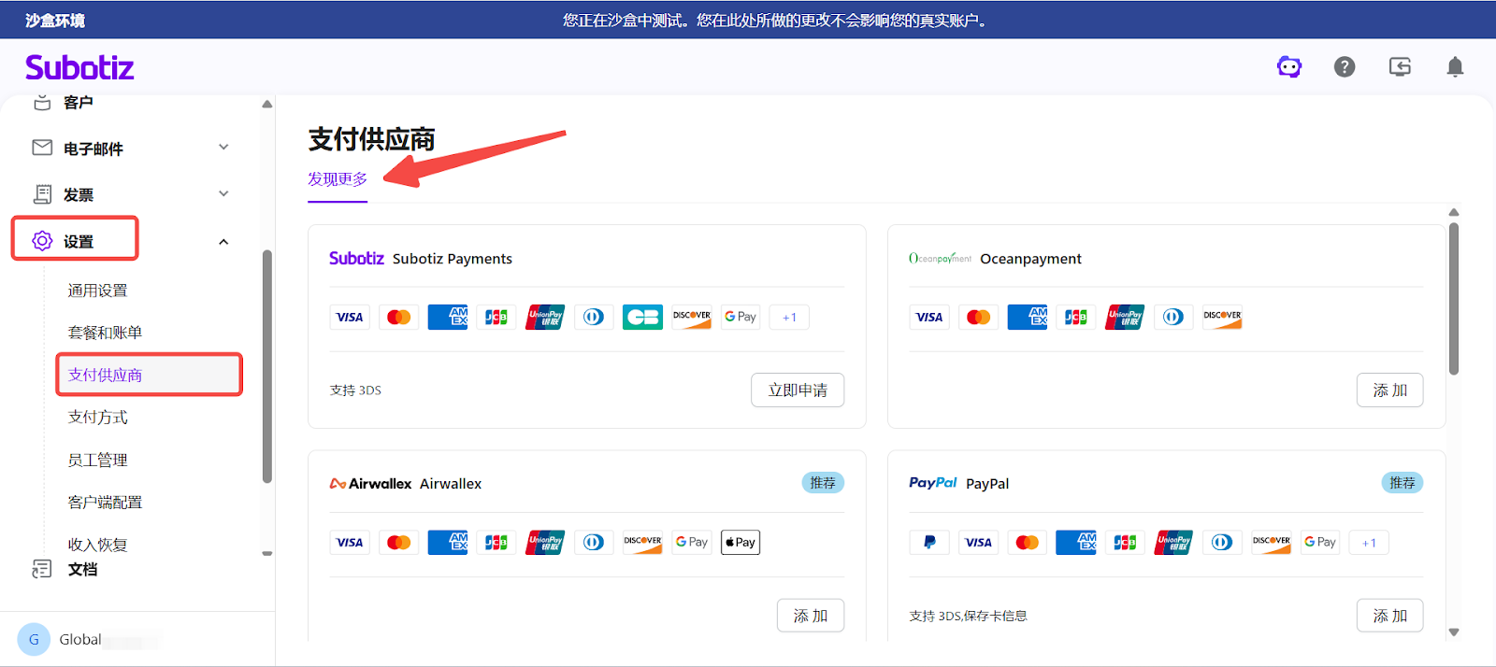Click the 电子邮件 envelope icon
The height and width of the screenshot is (667, 1496).
pyautogui.click(x=42, y=148)
